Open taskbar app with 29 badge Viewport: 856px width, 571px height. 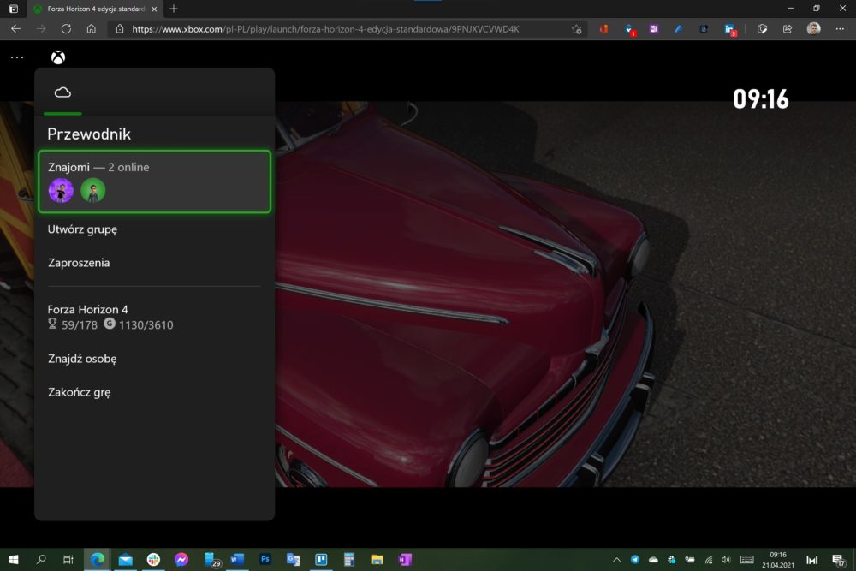tap(211, 560)
